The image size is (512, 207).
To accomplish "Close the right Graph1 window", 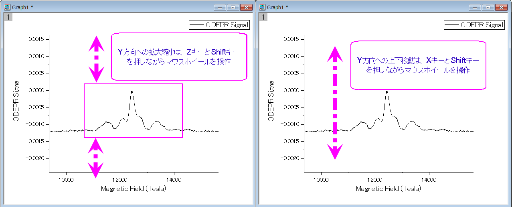I will (501, 7).
